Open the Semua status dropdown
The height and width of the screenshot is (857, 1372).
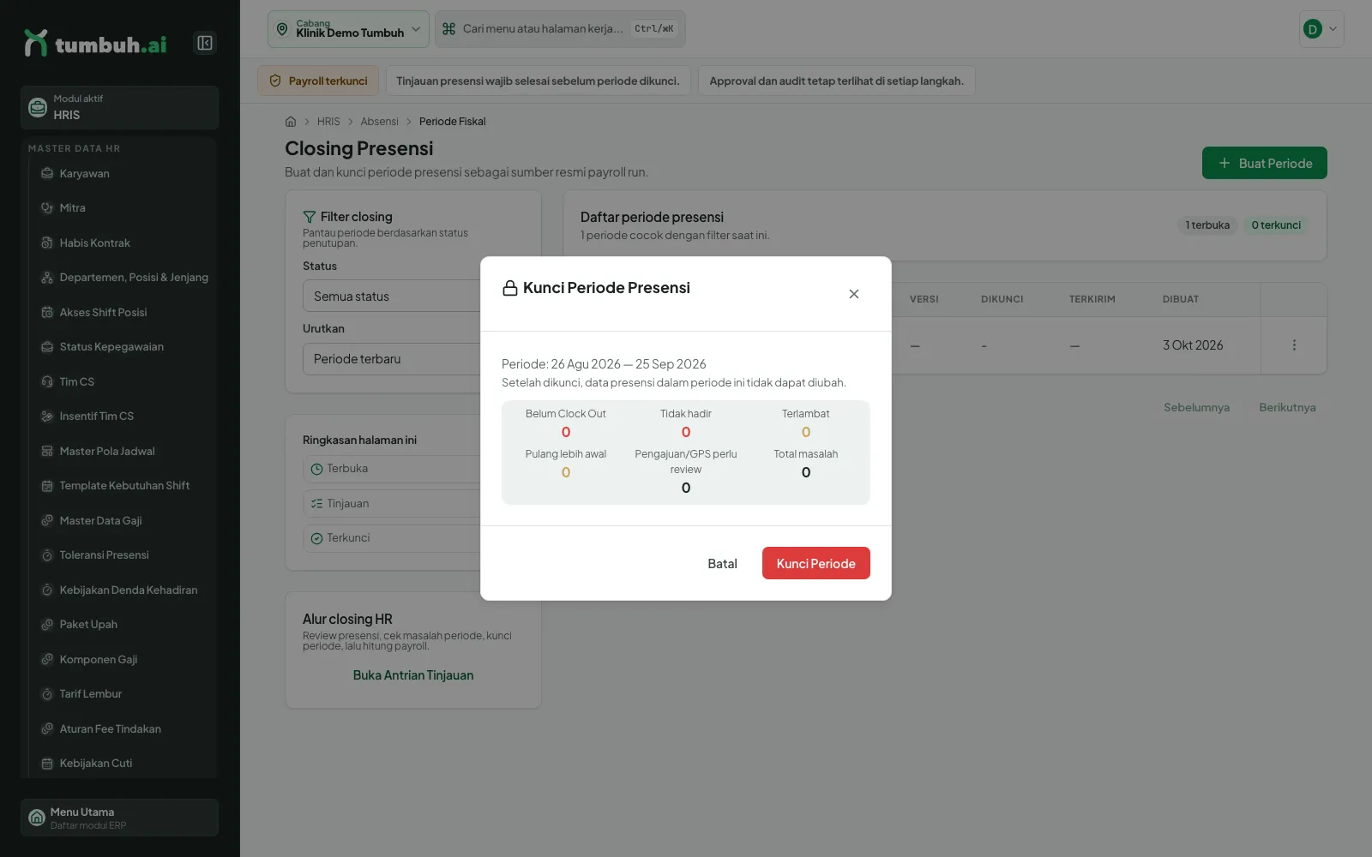click(391, 296)
